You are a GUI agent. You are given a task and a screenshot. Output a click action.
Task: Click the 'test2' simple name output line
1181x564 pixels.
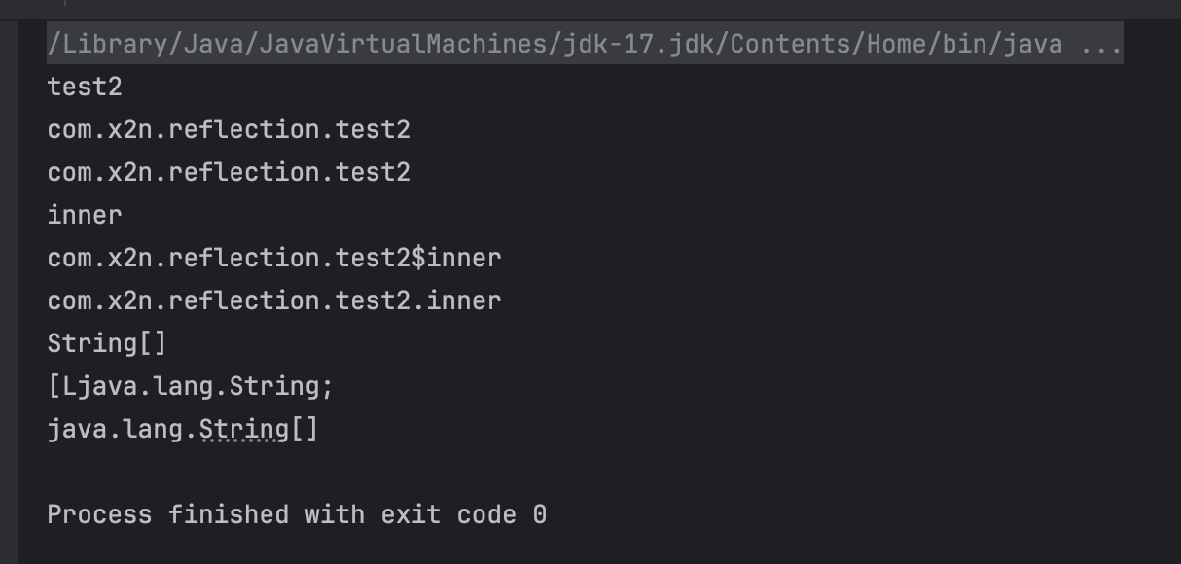85,87
